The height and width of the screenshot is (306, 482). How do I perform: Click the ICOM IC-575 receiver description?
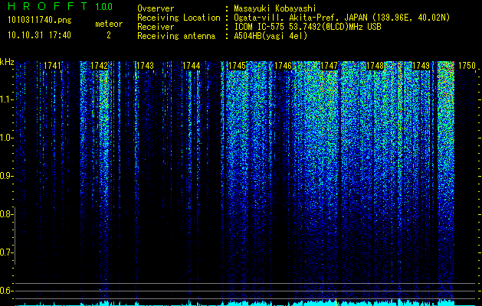pos(307,27)
